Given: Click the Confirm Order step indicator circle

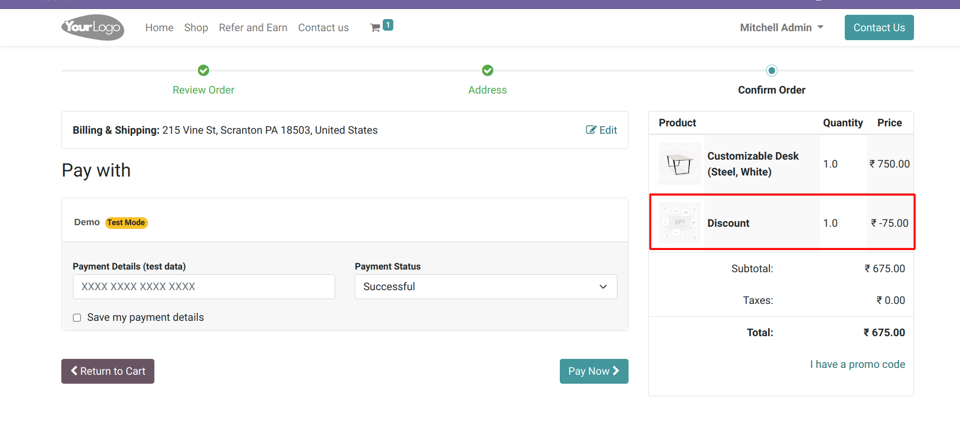Looking at the screenshot, I should pos(772,70).
